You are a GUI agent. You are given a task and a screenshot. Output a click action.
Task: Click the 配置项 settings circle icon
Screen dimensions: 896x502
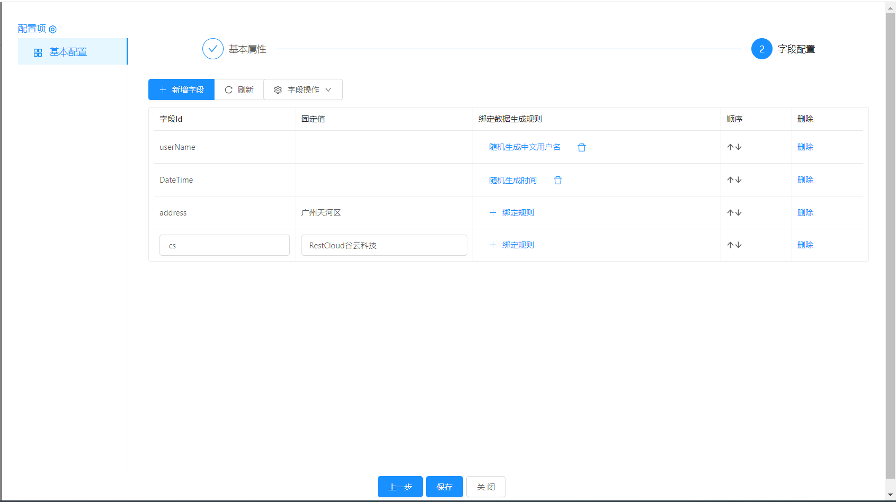click(52, 30)
